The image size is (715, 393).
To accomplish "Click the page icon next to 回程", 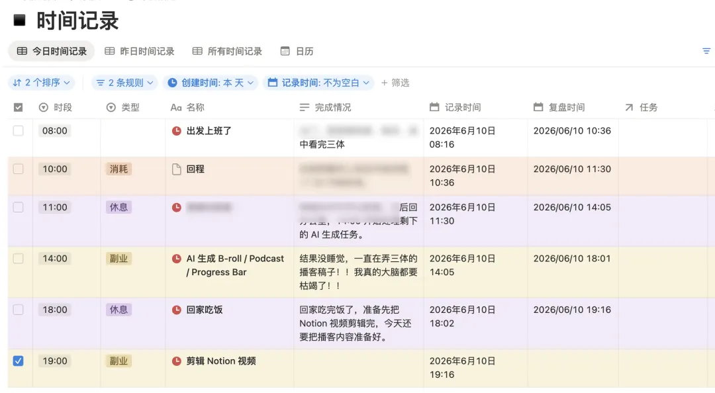I will [x=177, y=169].
